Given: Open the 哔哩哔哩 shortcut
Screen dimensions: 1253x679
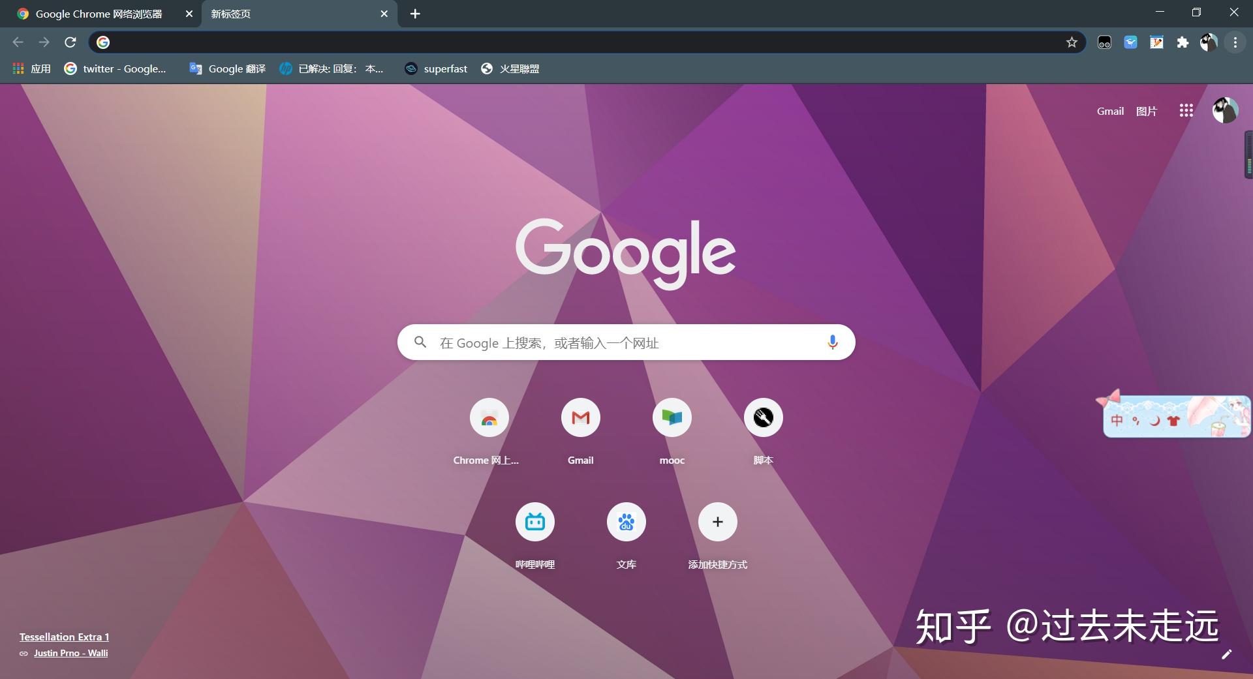Looking at the screenshot, I should (x=534, y=522).
